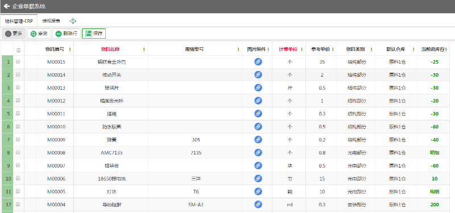This screenshot has height=213, width=455.
Task: Tick the select-all checkbox in the header
Action: tap(18, 50)
